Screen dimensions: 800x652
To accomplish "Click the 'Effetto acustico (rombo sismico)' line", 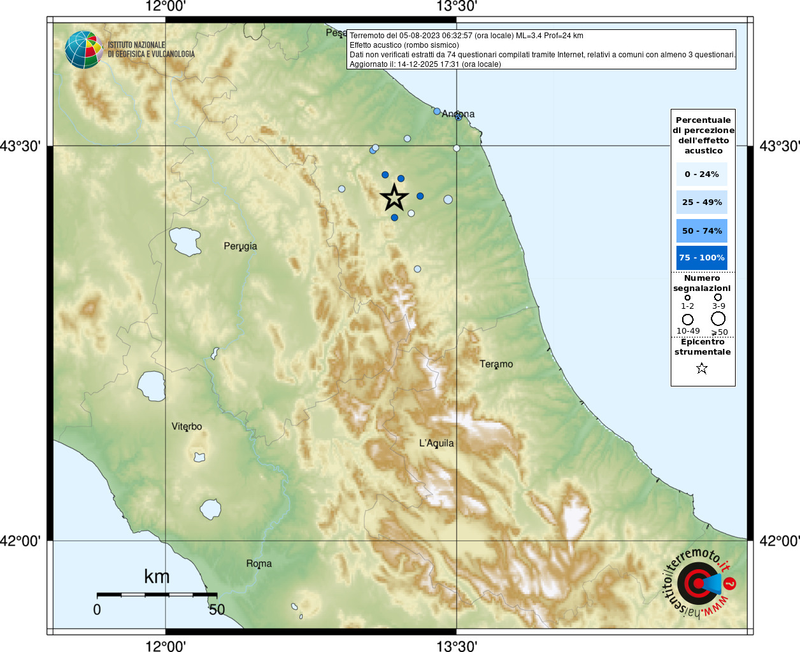I will coord(404,45).
